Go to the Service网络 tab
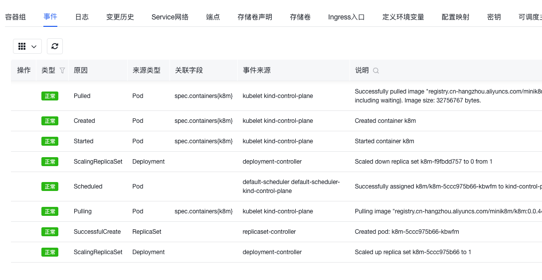 [x=170, y=17]
